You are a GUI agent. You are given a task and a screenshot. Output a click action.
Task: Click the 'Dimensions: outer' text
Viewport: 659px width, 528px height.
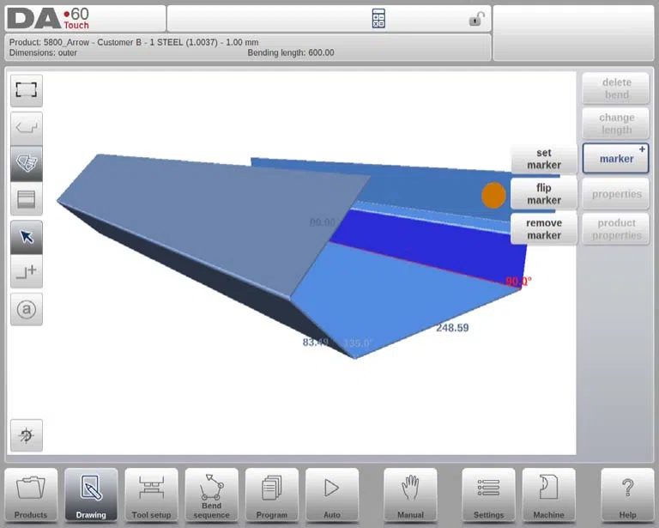click(43, 52)
